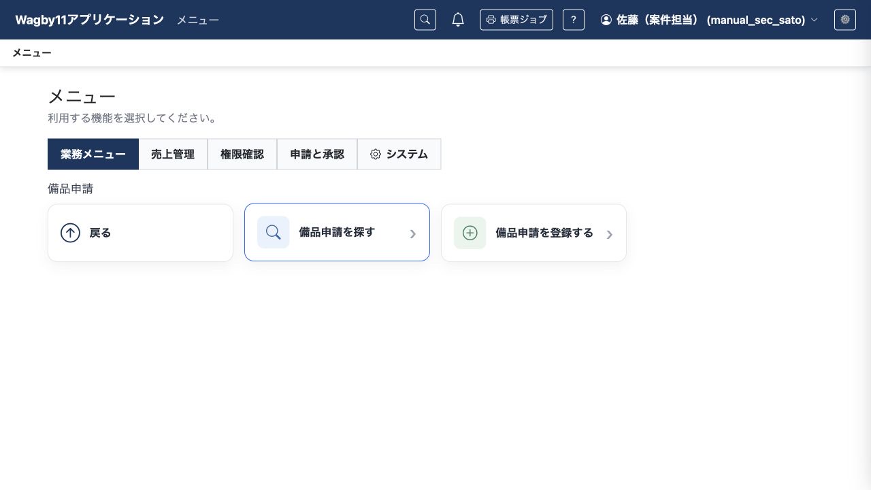Click the chevron on 備品申請を登録する card
The width and height of the screenshot is (871, 490).
pyautogui.click(x=610, y=235)
